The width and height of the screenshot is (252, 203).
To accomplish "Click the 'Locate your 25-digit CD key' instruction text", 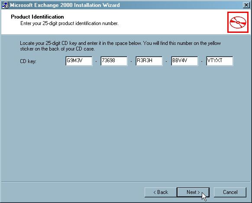I will click(120, 46).
